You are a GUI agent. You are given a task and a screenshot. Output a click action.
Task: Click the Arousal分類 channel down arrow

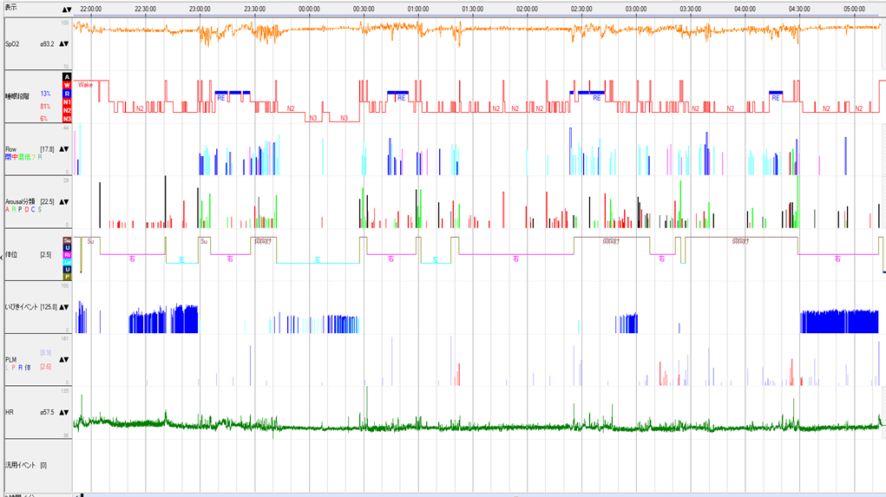69,201
